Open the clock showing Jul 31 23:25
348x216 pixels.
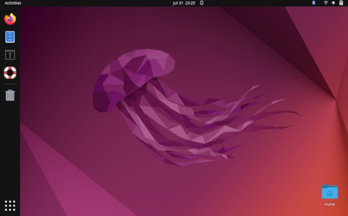click(184, 3)
